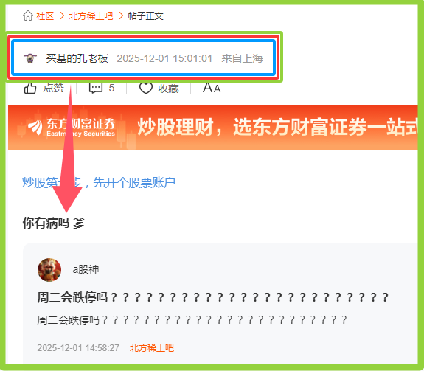This screenshot has height=371, width=424.
Task: Click the first breadcrumb chevron after 社区
Action: pyautogui.click(x=62, y=16)
